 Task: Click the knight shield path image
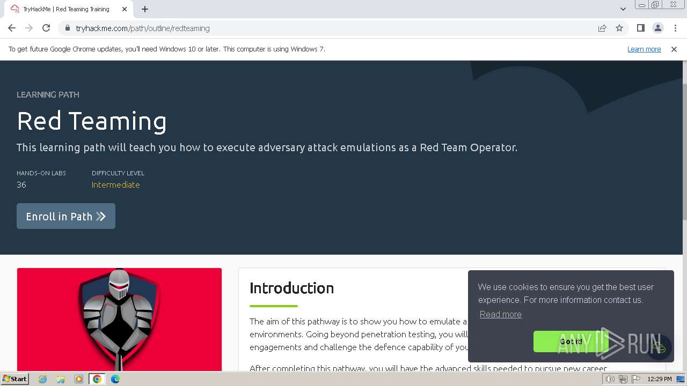(x=119, y=319)
